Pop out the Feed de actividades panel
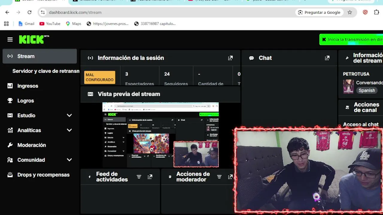Screen dimensions: 383x215 150,177
